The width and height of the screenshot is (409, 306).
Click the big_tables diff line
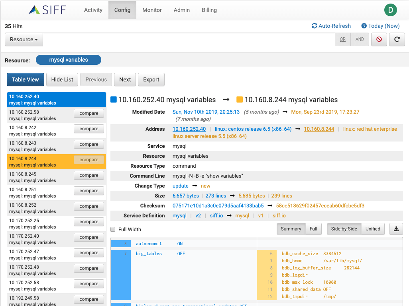pos(184,254)
